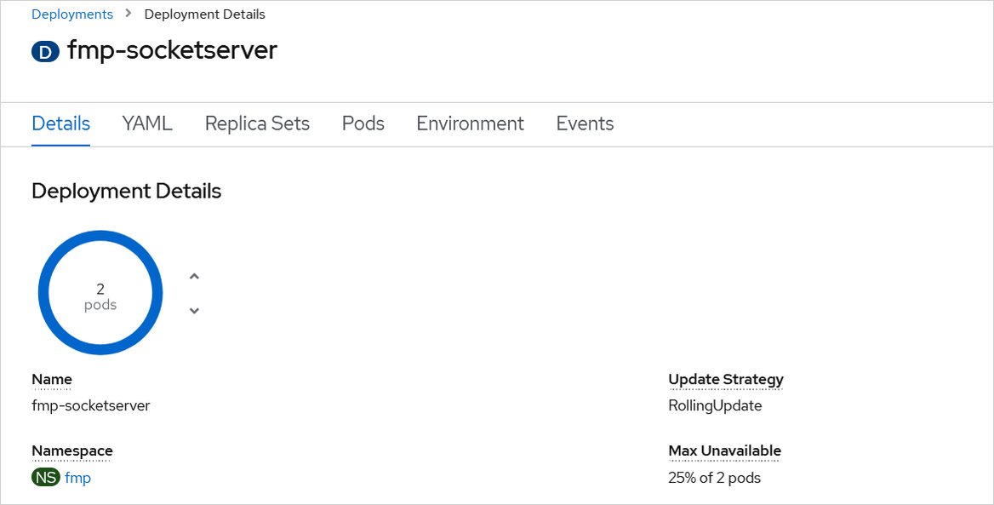Image resolution: width=994 pixels, height=505 pixels.
Task: Click the green NS namespace badge
Action: [45, 478]
